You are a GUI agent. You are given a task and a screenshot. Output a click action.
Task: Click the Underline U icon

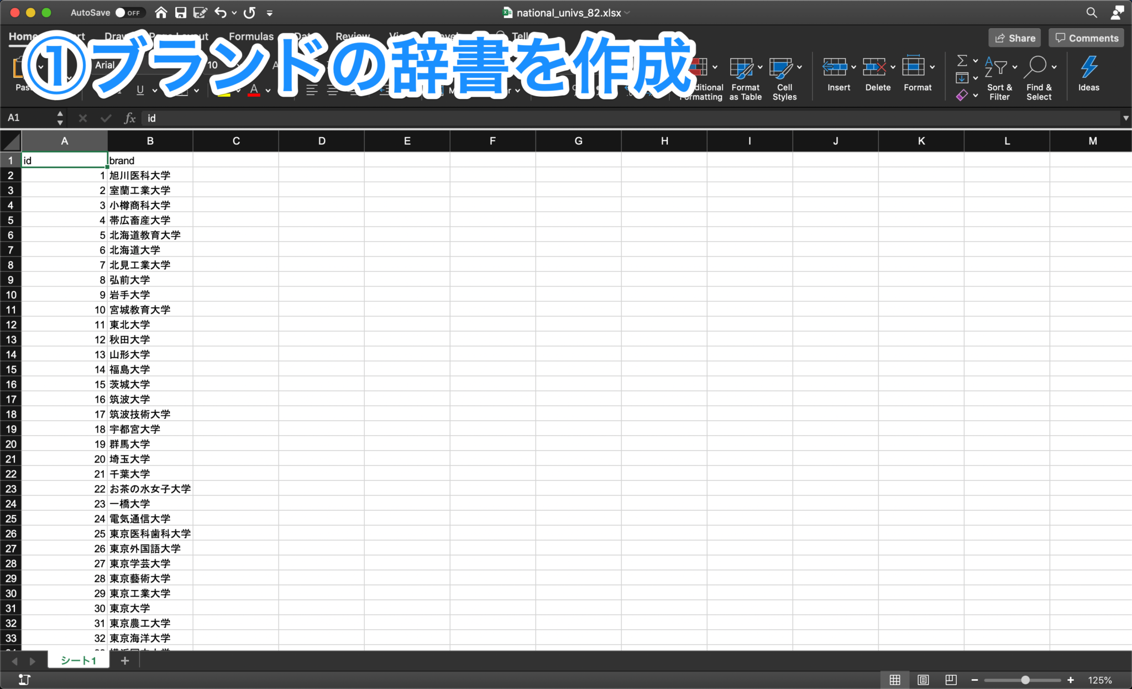click(140, 90)
